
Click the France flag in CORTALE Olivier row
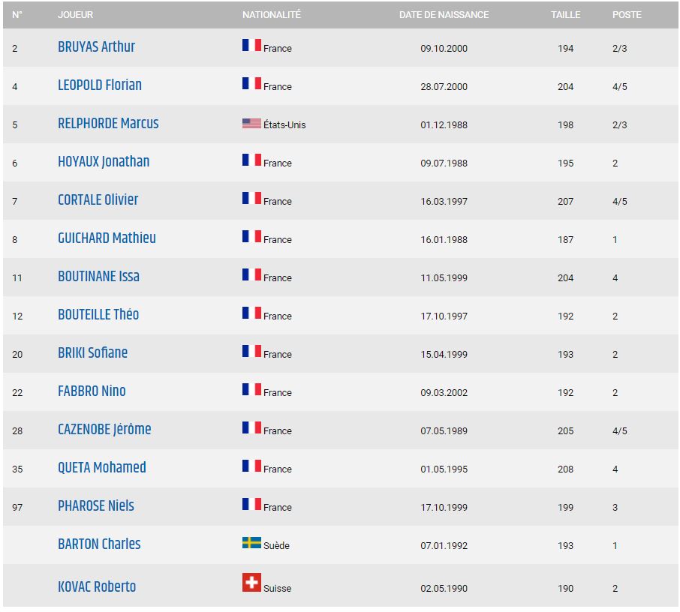click(x=251, y=198)
